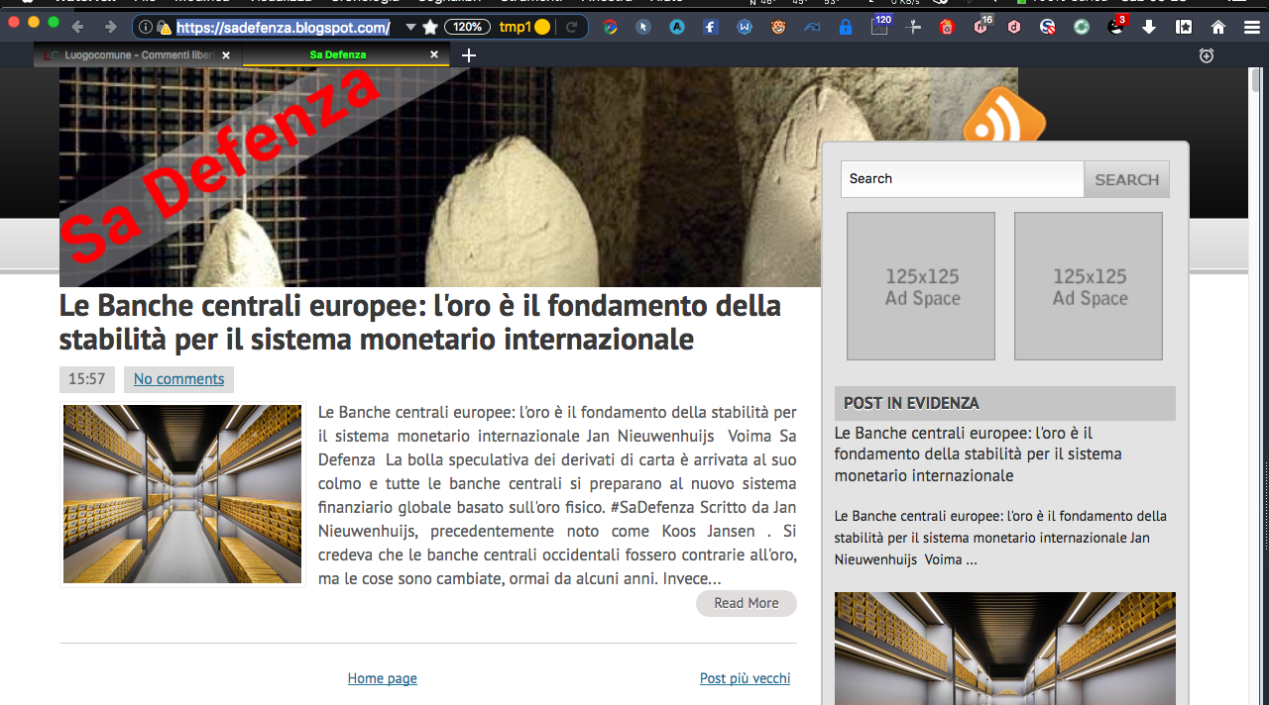Select the URL field sadefenza.blogspot.com

tap(284, 27)
